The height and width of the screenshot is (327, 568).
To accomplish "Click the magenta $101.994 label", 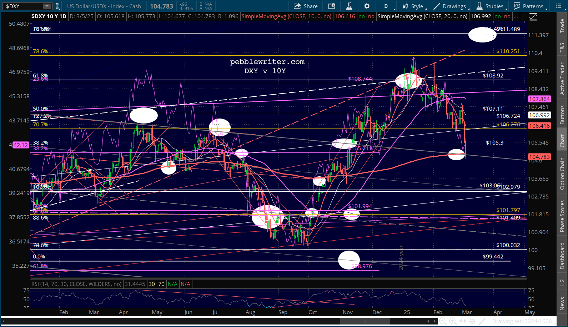I will pyautogui.click(x=360, y=206).
